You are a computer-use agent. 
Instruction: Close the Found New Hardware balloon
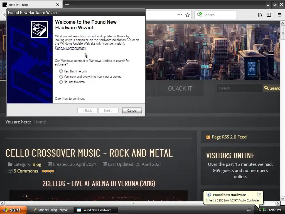coord(260,194)
